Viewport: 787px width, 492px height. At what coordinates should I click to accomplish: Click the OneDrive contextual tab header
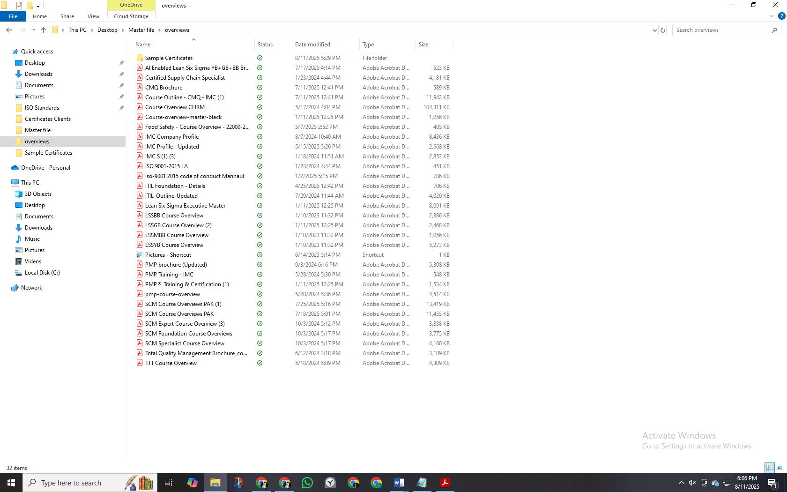tap(131, 5)
